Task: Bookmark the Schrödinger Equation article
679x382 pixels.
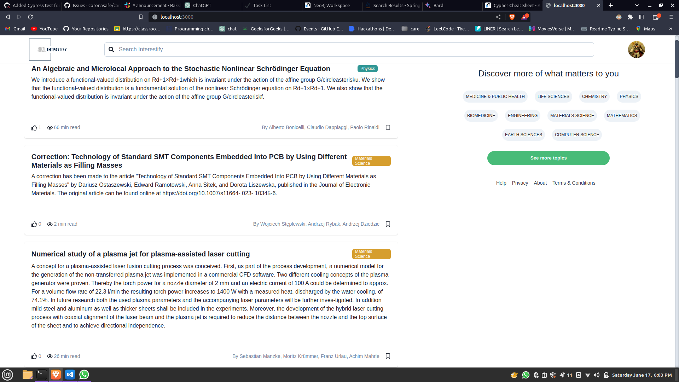Action: coord(388,128)
